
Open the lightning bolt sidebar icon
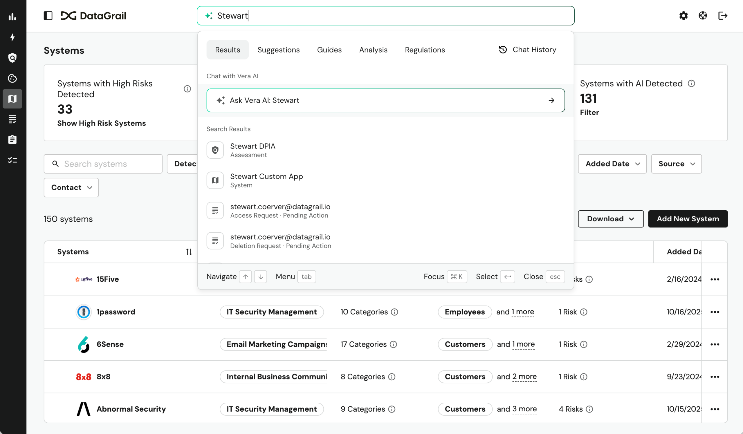12,37
